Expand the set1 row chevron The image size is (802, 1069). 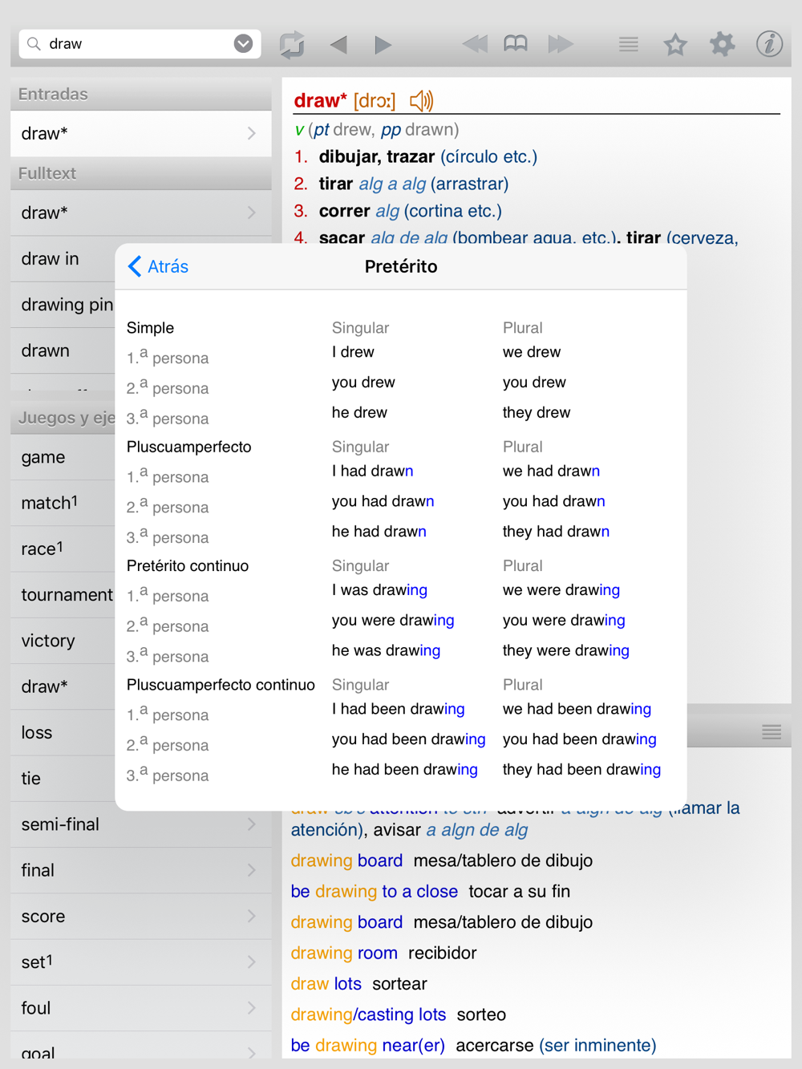252,962
